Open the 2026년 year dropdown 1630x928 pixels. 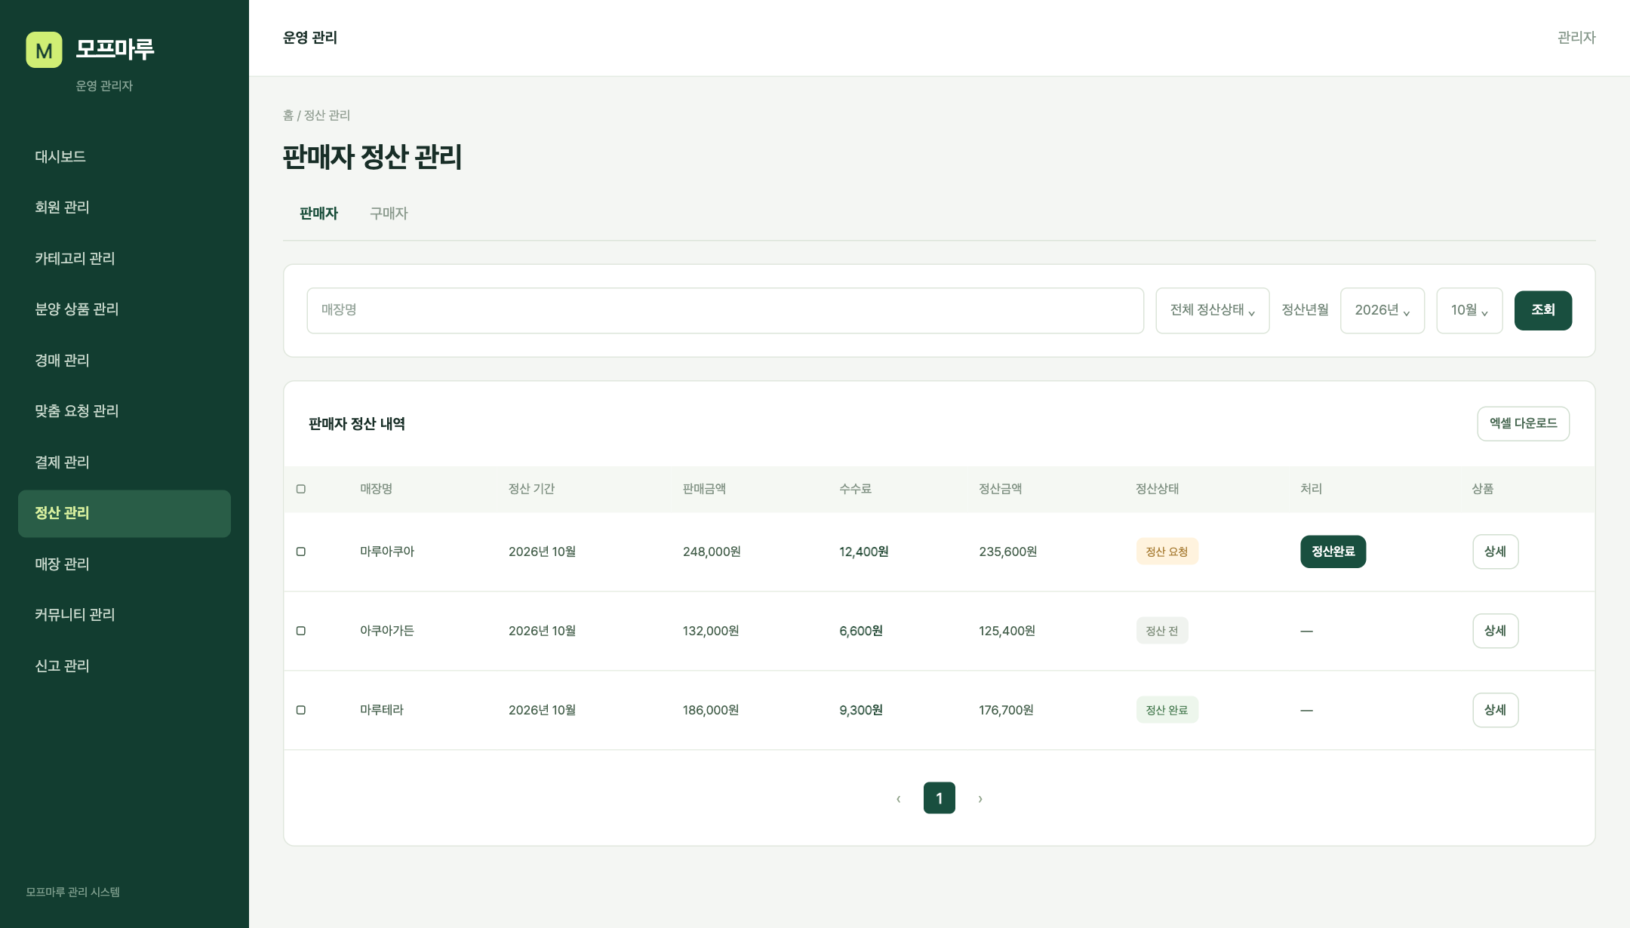coord(1382,310)
